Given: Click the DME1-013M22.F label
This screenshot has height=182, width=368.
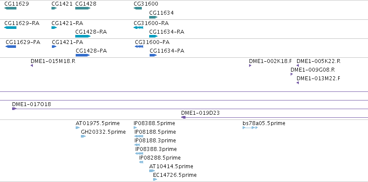Looking at the screenshot, I should click(318, 78).
